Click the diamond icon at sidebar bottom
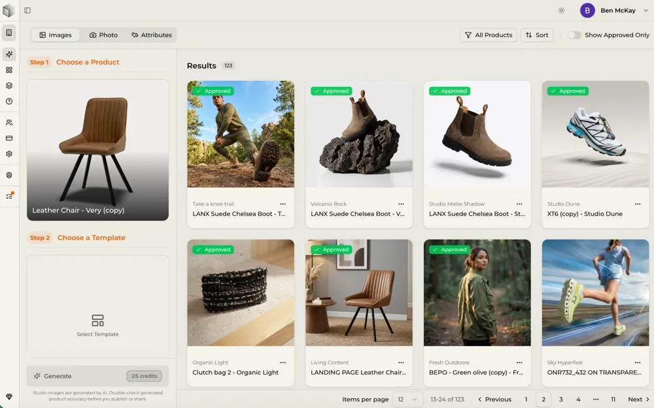The height and width of the screenshot is (408, 654). pos(9,397)
